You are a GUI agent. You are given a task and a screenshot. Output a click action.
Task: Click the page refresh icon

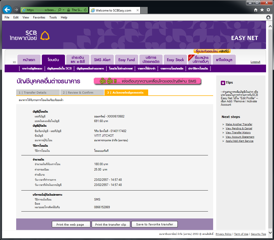point(85,10)
